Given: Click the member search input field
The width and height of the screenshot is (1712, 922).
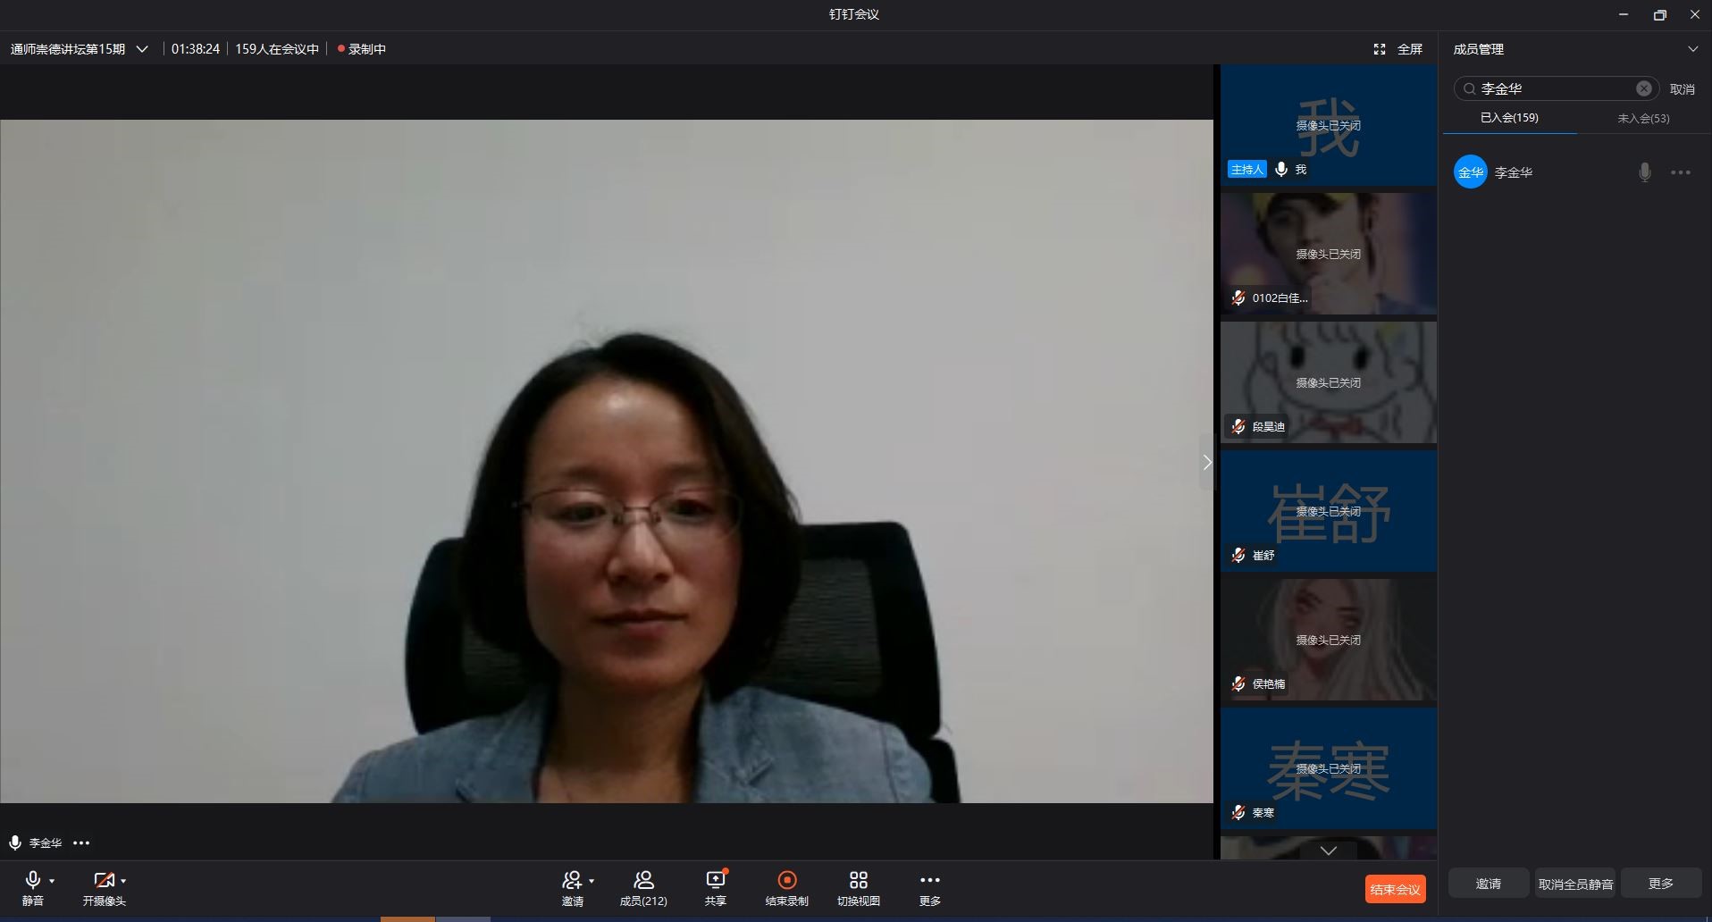Looking at the screenshot, I should (1553, 88).
